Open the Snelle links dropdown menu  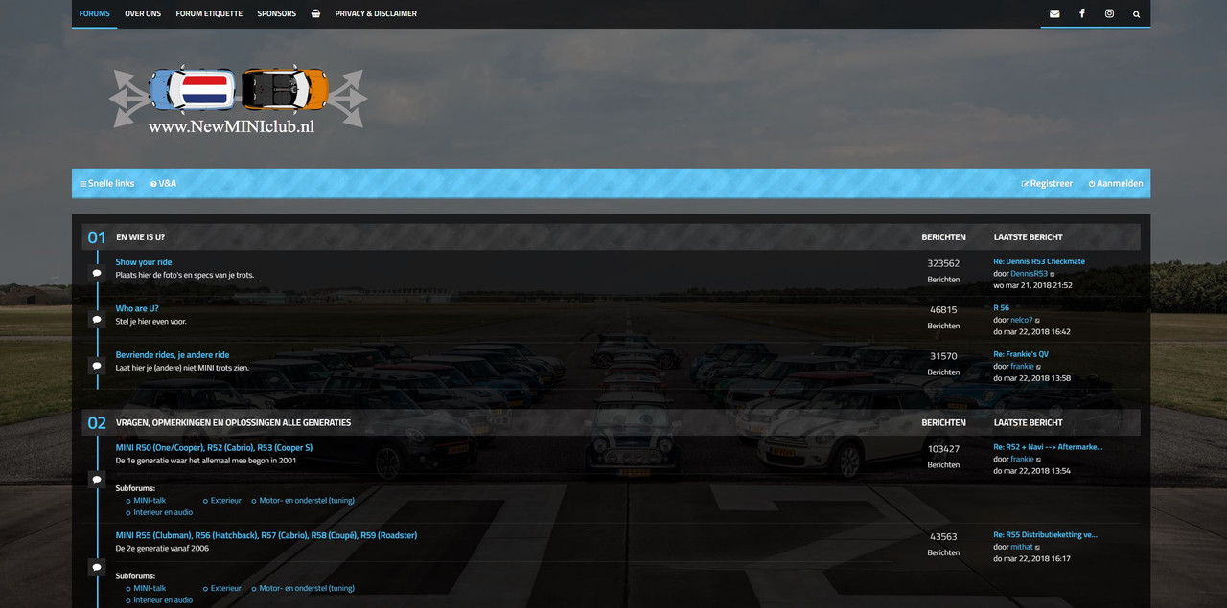coord(106,183)
